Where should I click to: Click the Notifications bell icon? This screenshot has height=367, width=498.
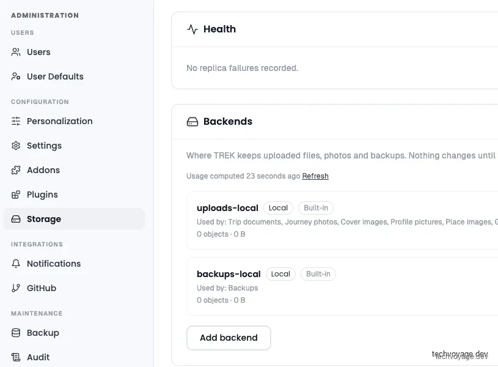click(x=16, y=264)
